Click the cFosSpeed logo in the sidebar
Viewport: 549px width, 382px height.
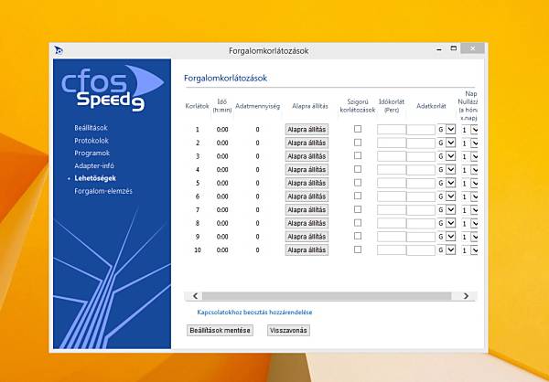(102, 89)
